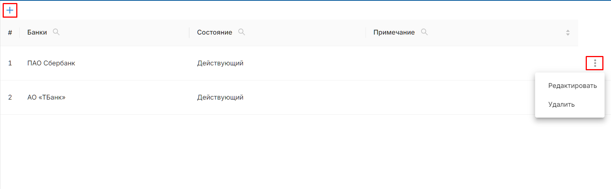This screenshot has height=189, width=611.
Task: Click the Состояние column header label
Action: [x=214, y=32]
